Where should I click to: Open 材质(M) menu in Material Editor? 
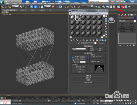tap(78, 14)
